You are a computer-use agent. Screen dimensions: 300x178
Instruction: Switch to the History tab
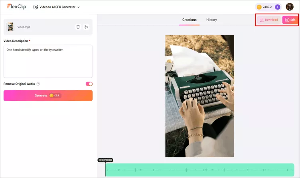click(x=211, y=20)
